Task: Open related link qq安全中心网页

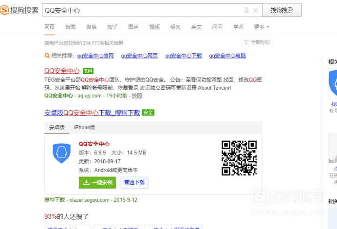Action: pos(139,56)
